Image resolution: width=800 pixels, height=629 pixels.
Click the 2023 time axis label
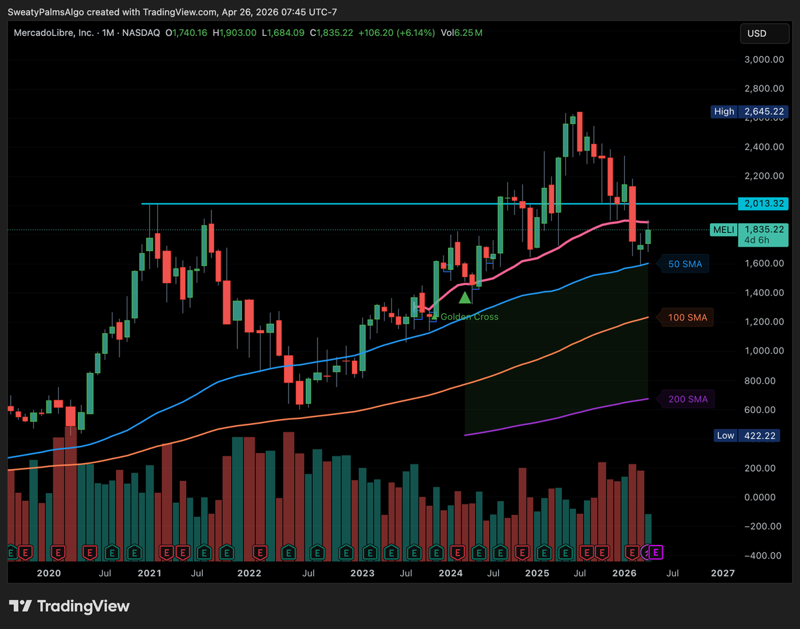pyautogui.click(x=362, y=573)
